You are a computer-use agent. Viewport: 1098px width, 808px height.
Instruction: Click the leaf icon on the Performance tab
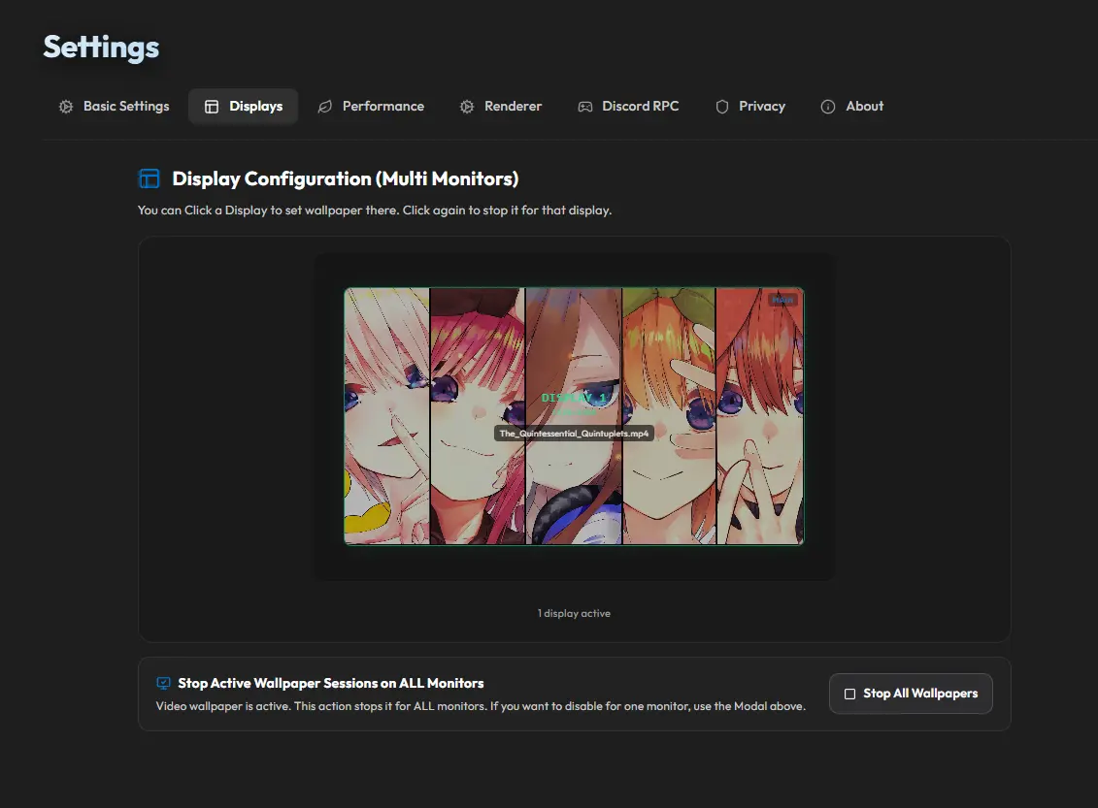point(325,107)
